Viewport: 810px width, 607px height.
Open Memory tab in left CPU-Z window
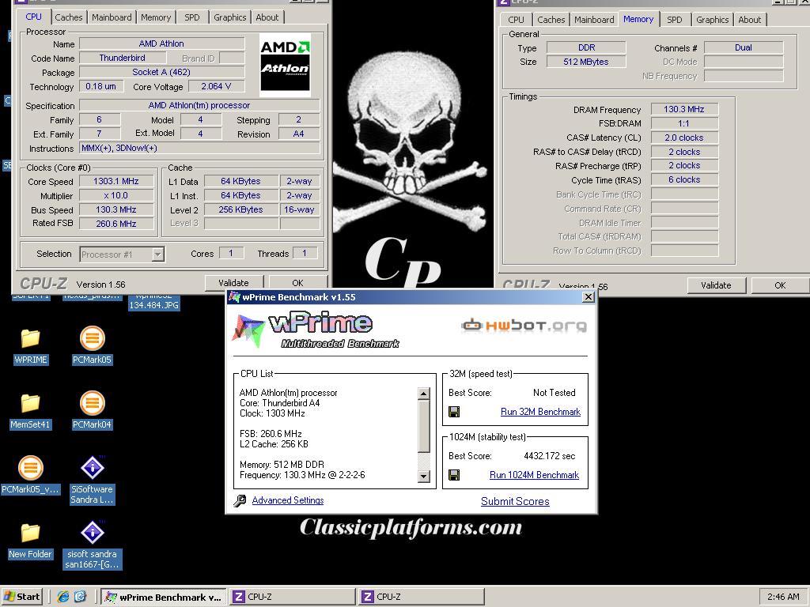[x=156, y=17]
